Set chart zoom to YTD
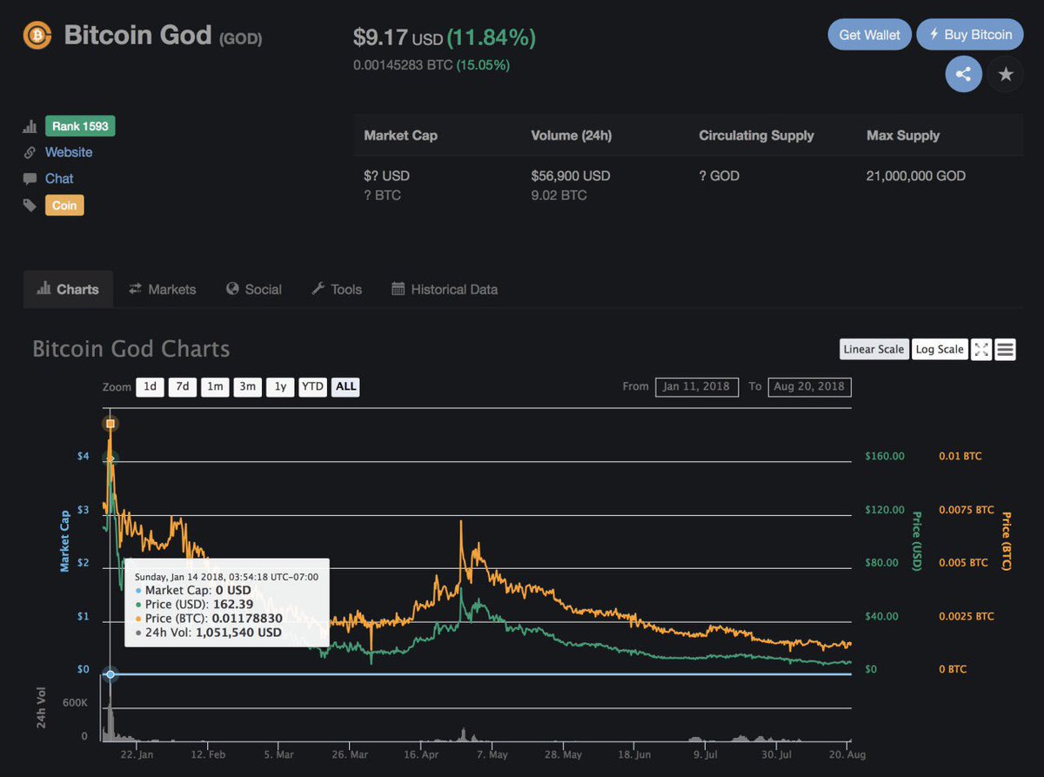This screenshot has height=777, width=1044. pyautogui.click(x=312, y=386)
